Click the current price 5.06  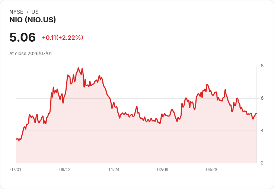(x=23, y=37)
